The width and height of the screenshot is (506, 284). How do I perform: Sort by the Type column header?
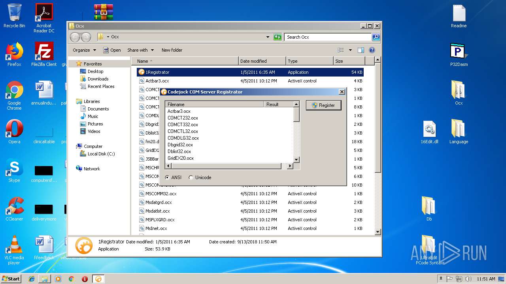310,61
